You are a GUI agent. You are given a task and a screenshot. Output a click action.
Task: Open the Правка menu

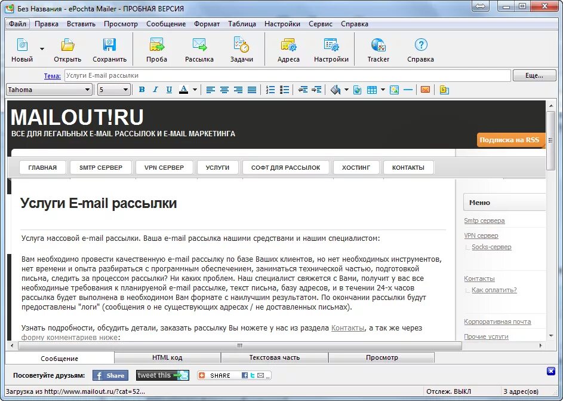(47, 24)
